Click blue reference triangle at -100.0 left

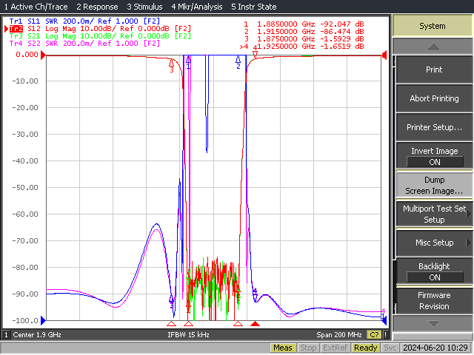[43, 320]
